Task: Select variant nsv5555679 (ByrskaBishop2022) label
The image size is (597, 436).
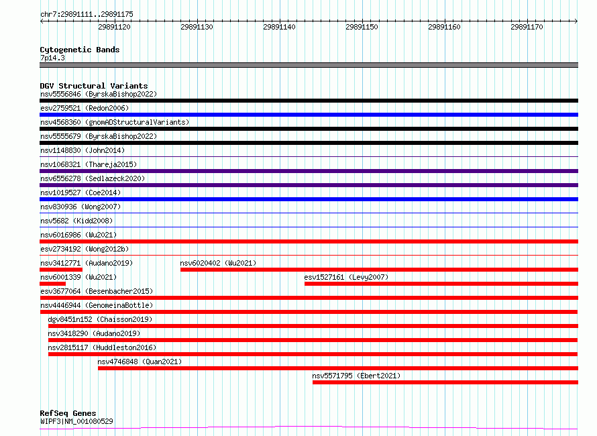Action: (x=99, y=136)
